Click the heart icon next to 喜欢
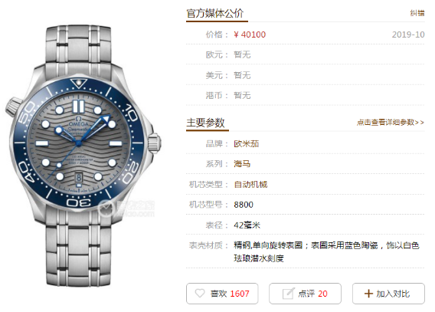435x312 pixels. click(200, 293)
